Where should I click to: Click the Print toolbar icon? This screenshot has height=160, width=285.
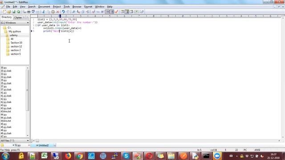pos(28,12)
